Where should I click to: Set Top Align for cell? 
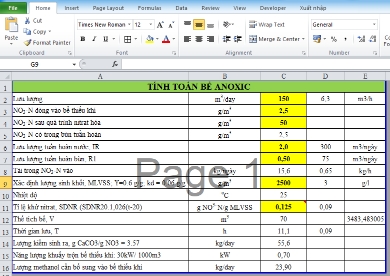tap(187, 25)
